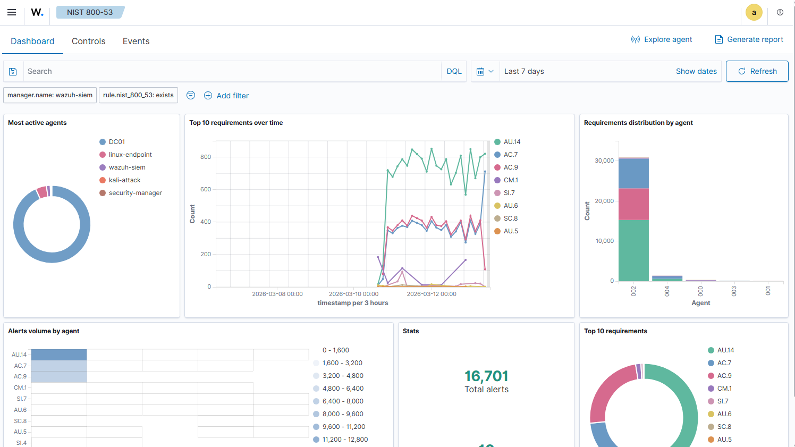Click the Show dates link

click(696, 71)
